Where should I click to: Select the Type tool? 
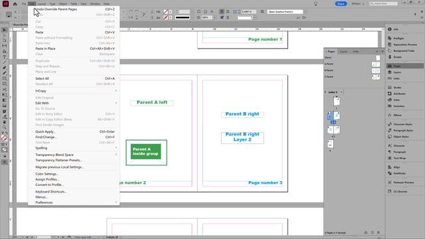[x=5, y=57]
